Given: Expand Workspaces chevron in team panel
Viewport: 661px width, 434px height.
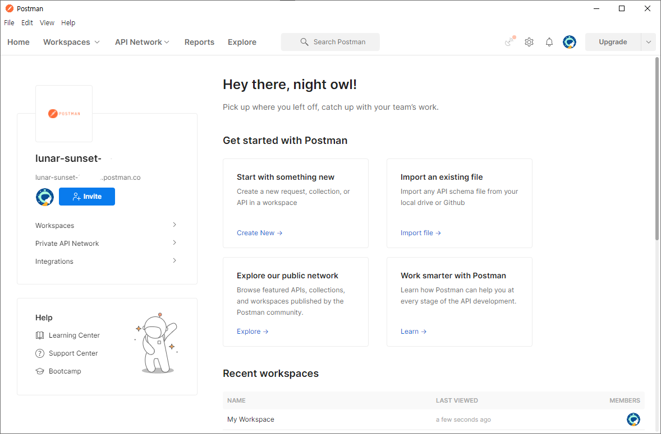Looking at the screenshot, I should coord(175,225).
